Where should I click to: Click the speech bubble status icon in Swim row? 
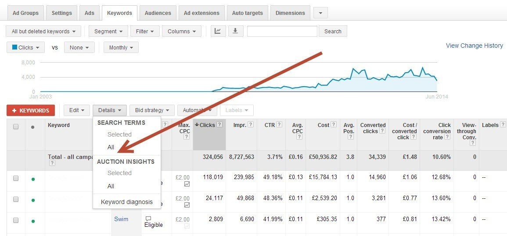148,218
